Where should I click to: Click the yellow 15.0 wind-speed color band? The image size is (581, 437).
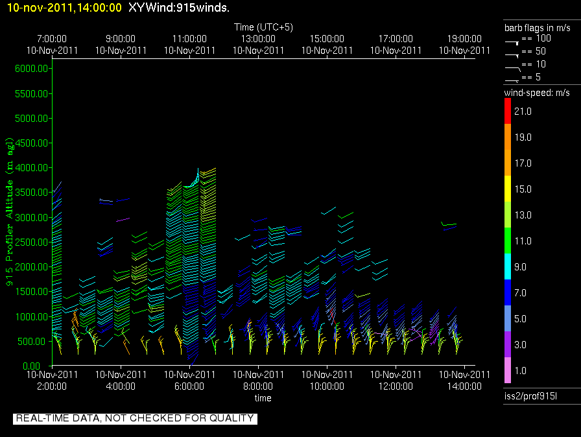point(508,189)
